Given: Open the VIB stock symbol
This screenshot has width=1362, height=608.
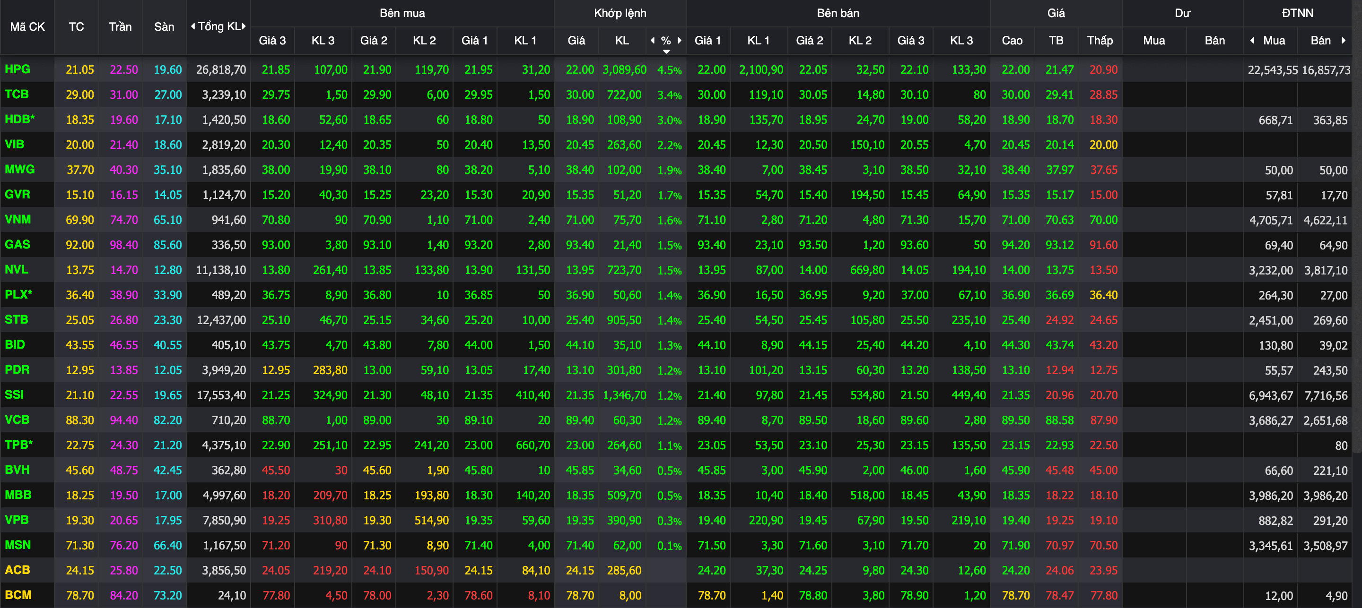Looking at the screenshot, I should (14, 144).
